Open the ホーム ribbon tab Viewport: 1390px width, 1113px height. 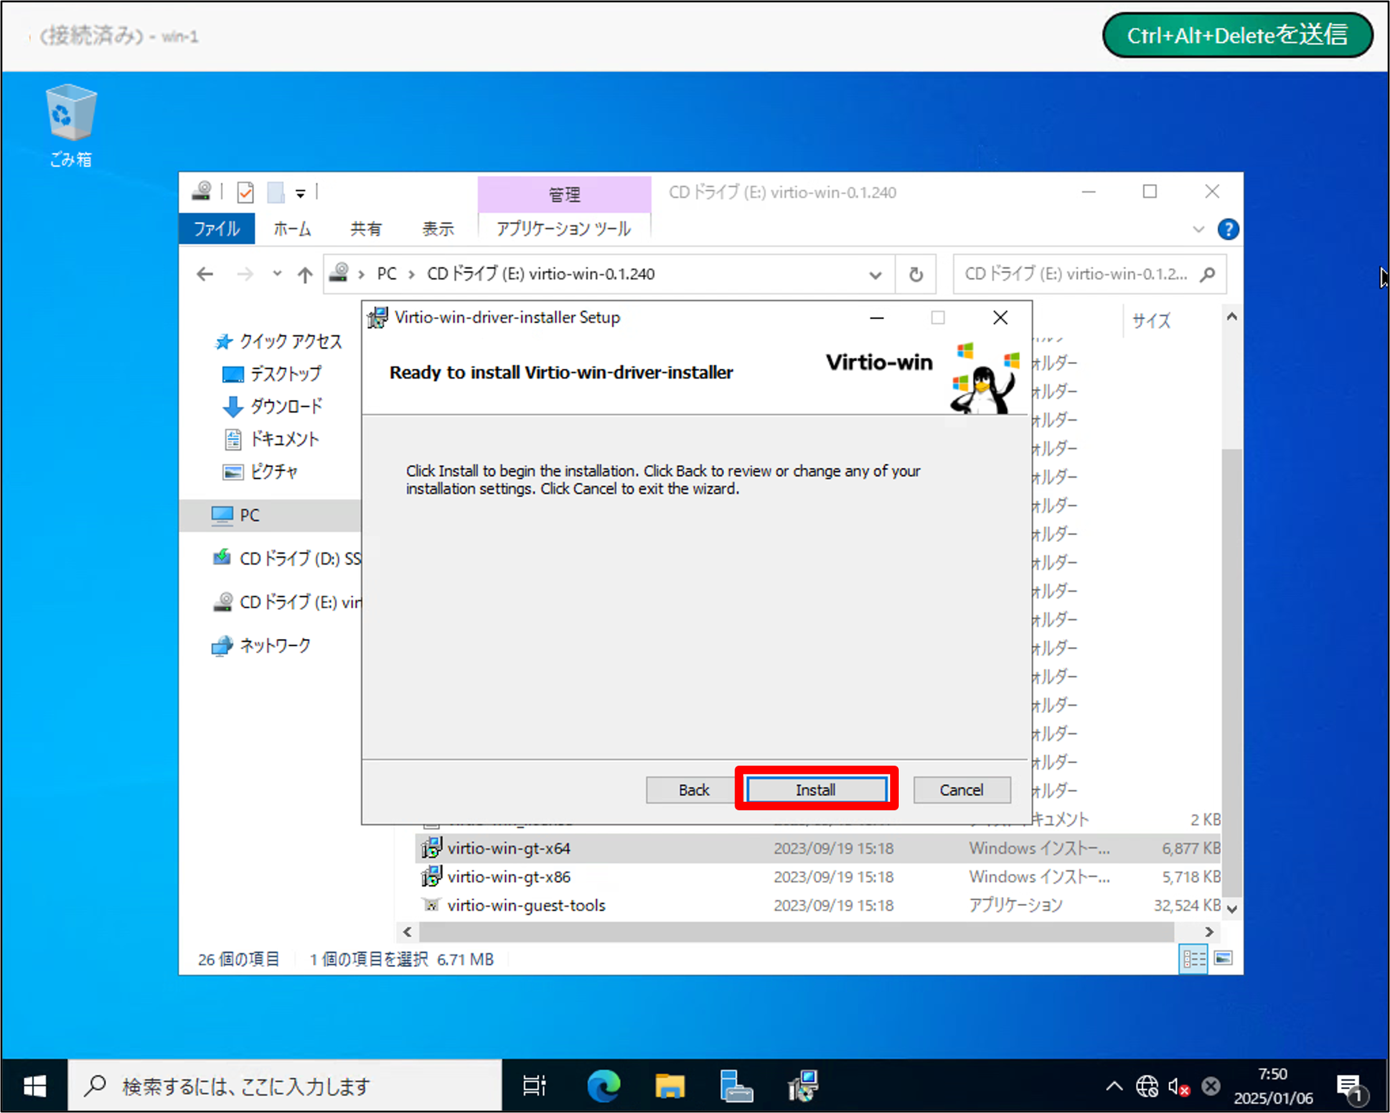pyautogui.click(x=292, y=229)
